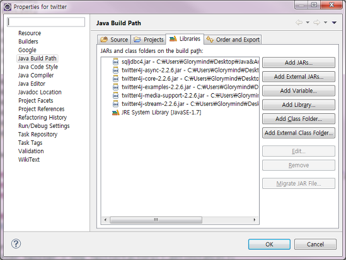
Task: Switch to the Projects tab
Action: [149, 40]
